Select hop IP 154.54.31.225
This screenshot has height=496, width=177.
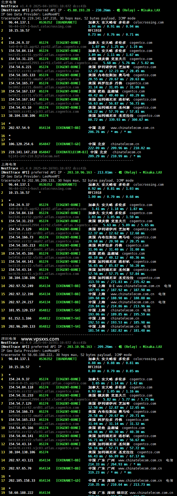[x=21, y=59]
